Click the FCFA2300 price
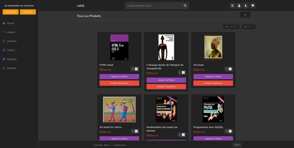The height and width of the screenshot is (148, 294). point(105,132)
